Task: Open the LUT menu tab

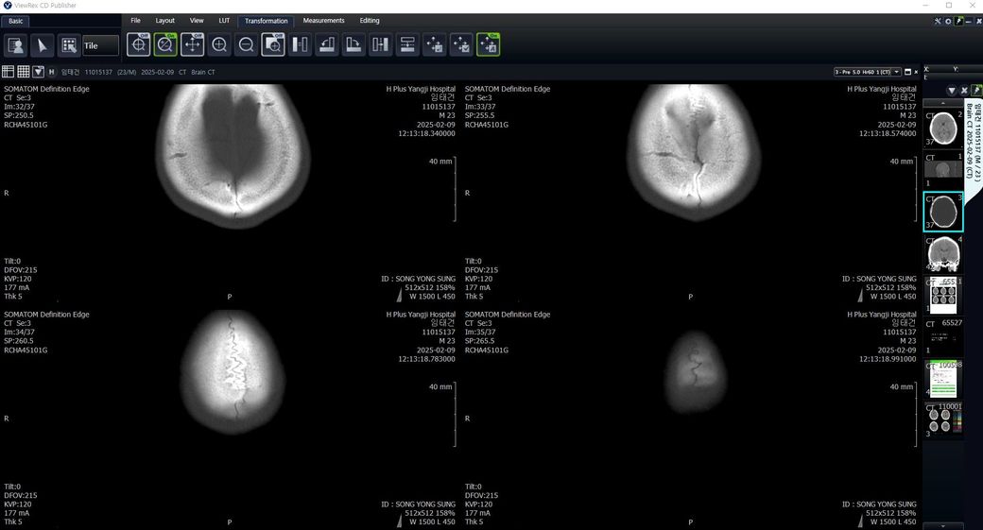Action: coord(224,20)
